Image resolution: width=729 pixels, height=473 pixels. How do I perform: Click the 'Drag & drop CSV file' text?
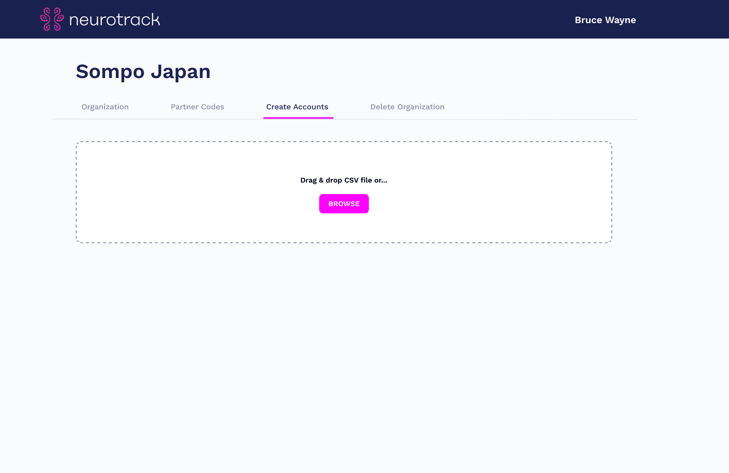click(x=343, y=180)
